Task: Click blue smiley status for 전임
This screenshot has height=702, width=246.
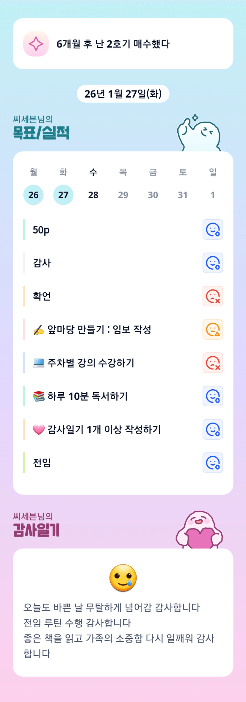Action: click(213, 463)
